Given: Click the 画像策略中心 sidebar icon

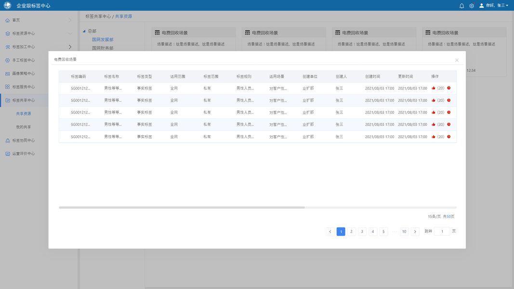Looking at the screenshot, I should click(8, 74).
